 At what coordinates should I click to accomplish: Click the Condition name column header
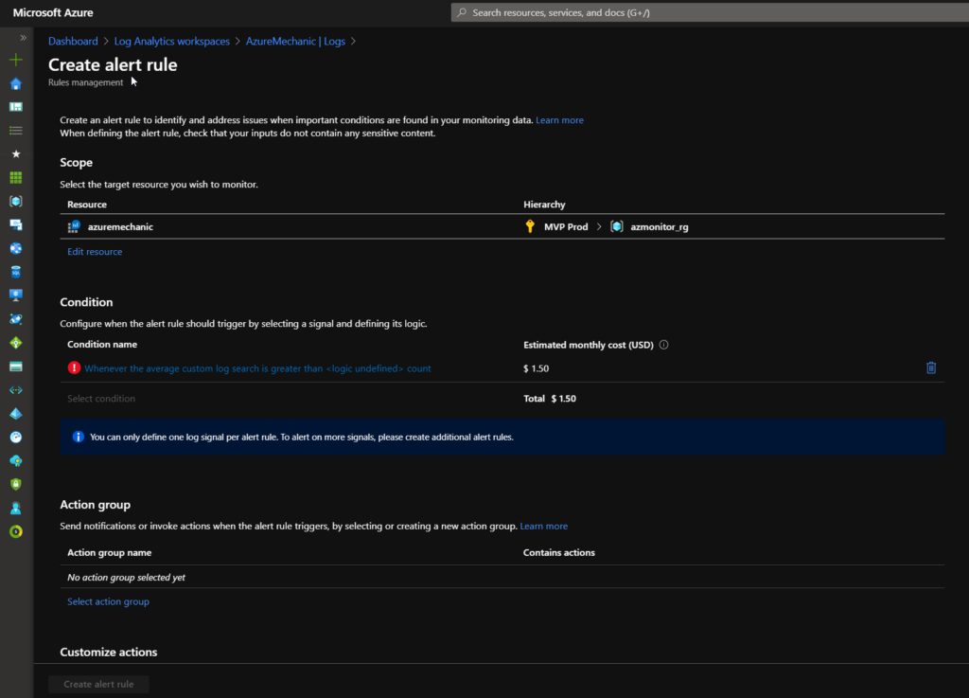point(102,345)
